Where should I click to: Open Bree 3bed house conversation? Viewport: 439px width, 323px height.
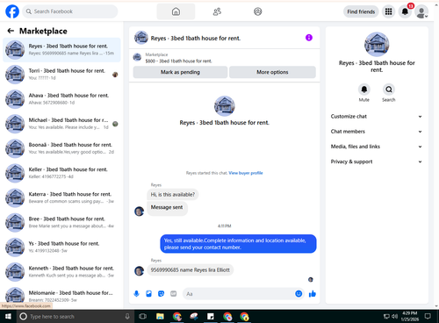[x=61, y=222]
